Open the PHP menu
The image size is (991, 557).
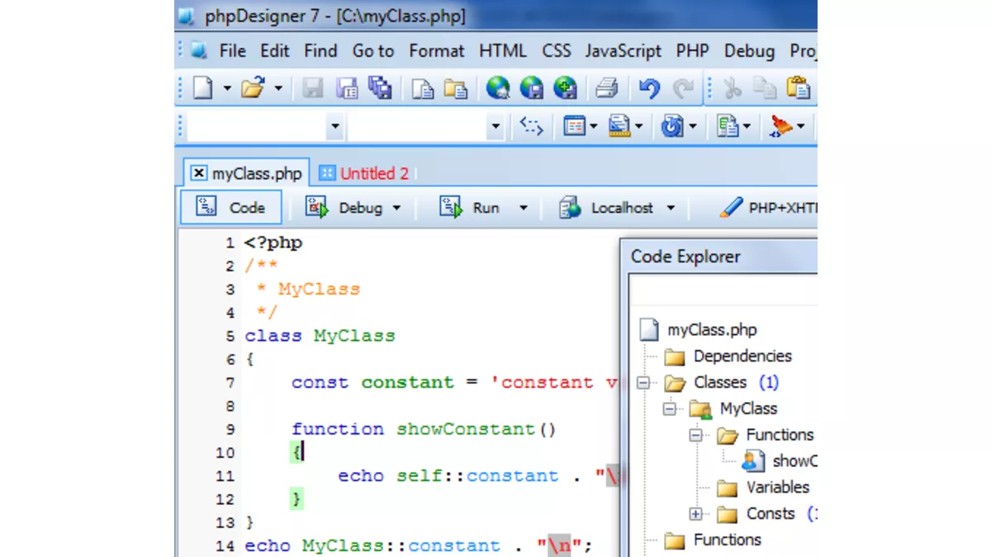coord(691,50)
